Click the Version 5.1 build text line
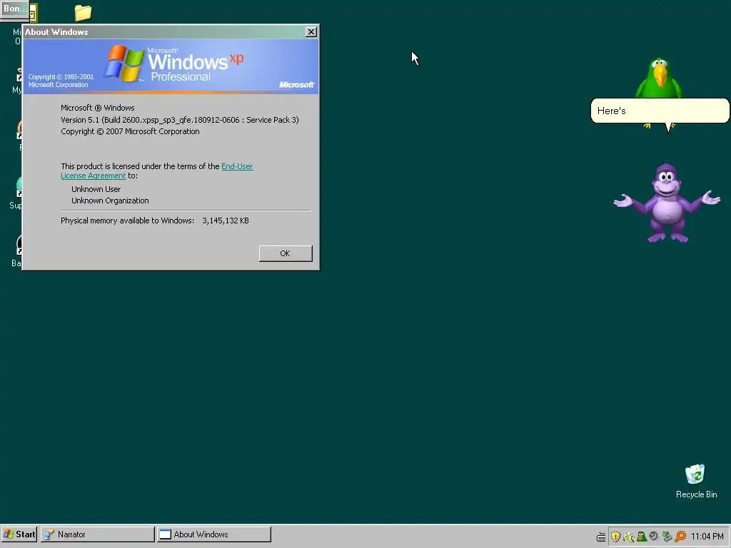This screenshot has width=731, height=548. (x=179, y=120)
